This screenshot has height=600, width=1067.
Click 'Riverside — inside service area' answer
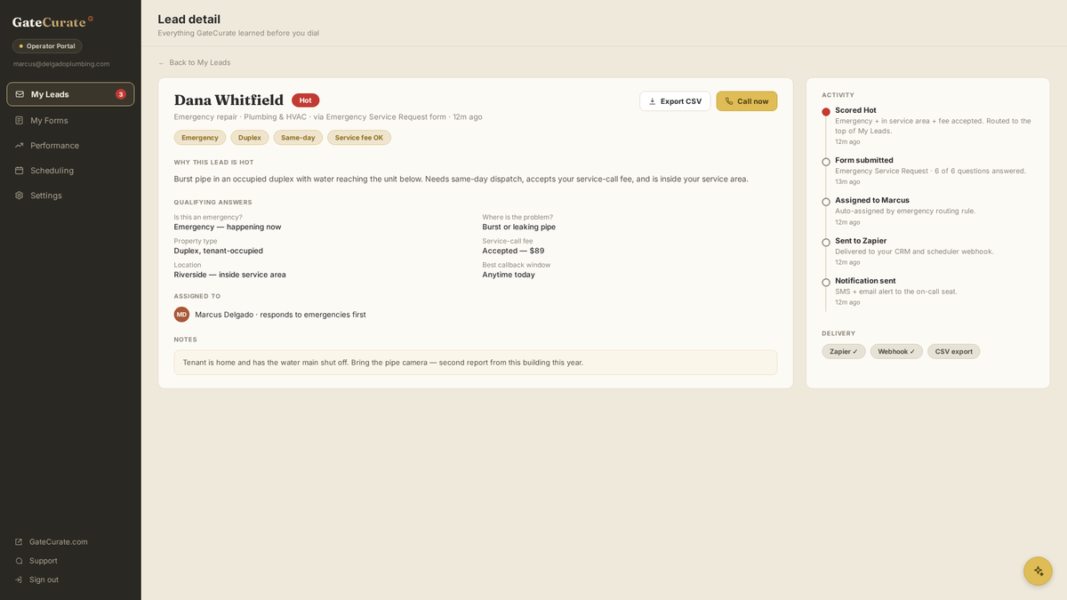click(x=230, y=275)
